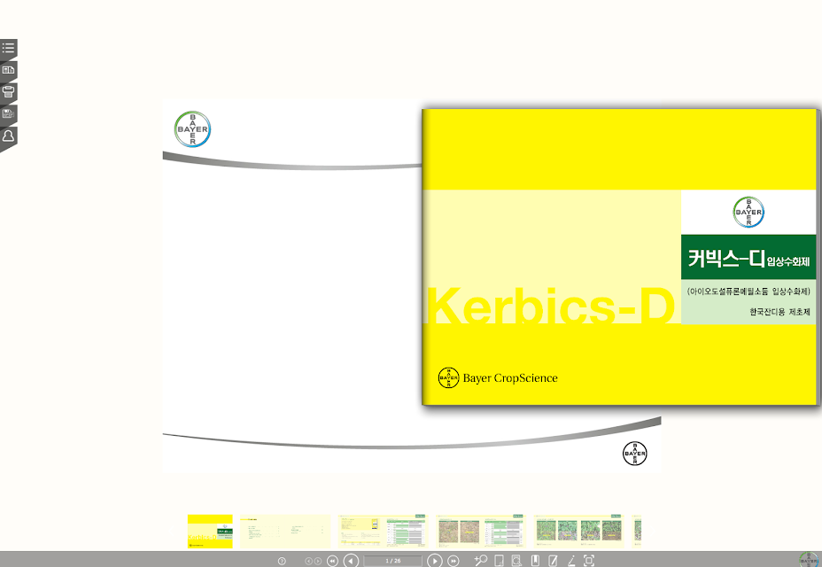Open the page thumbnails view in sidebar

[x=8, y=70]
